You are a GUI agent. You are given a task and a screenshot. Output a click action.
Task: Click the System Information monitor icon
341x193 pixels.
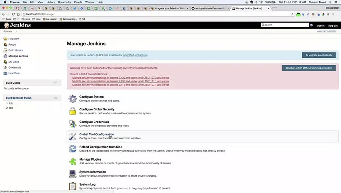click(73, 174)
